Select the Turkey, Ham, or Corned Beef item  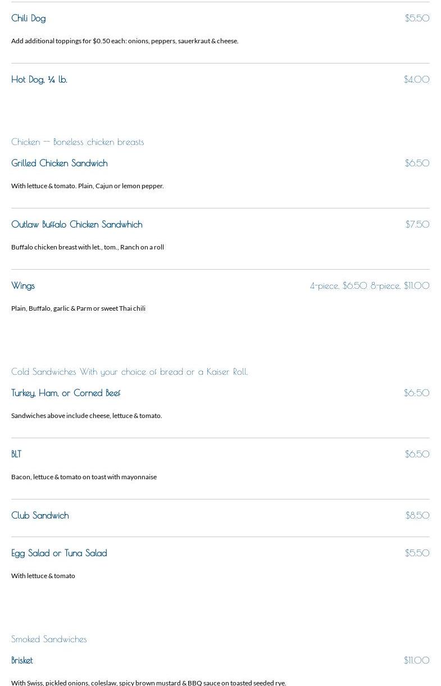[66, 393]
